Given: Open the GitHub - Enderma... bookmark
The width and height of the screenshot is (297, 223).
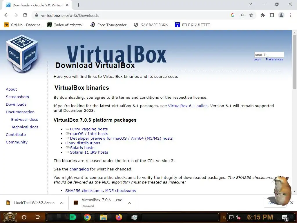Looking at the screenshot, I should pos(23,25).
